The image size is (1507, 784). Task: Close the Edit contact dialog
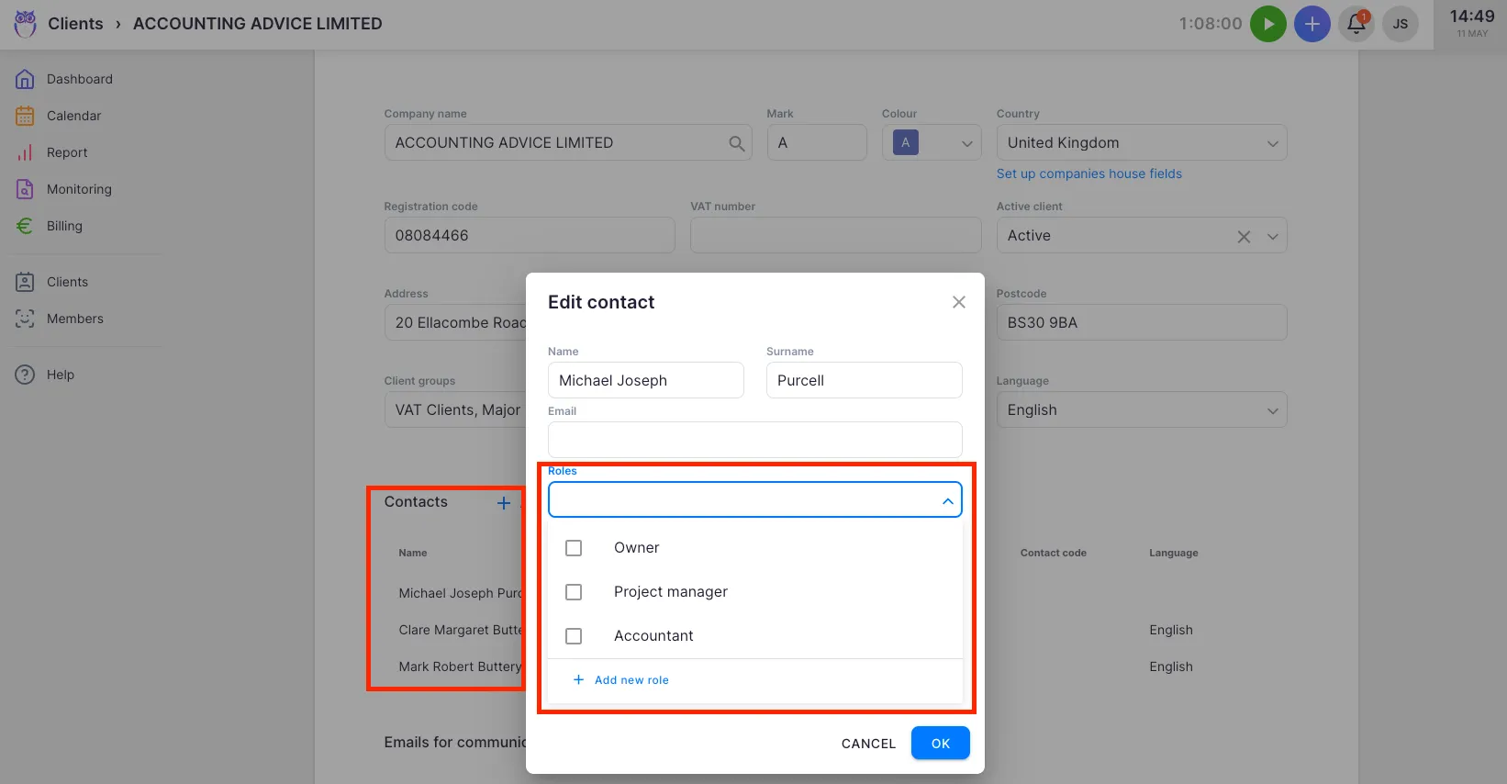click(958, 302)
